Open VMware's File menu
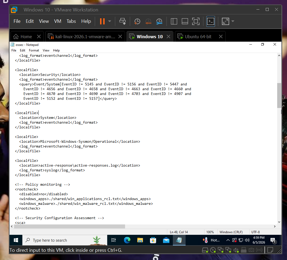287x260 pixels. (17, 21)
